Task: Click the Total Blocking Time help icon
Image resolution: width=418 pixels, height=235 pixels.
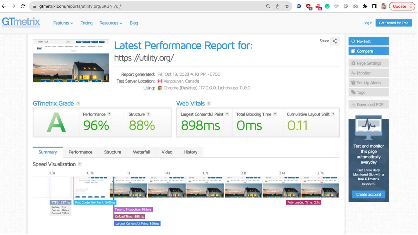Action: pos(275,114)
